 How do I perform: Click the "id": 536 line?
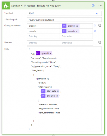pos(42,83)
